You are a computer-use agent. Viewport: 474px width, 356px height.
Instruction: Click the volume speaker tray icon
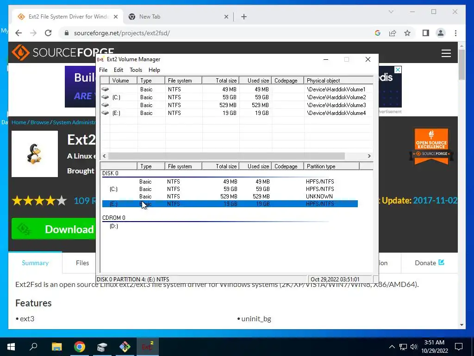point(414,347)
